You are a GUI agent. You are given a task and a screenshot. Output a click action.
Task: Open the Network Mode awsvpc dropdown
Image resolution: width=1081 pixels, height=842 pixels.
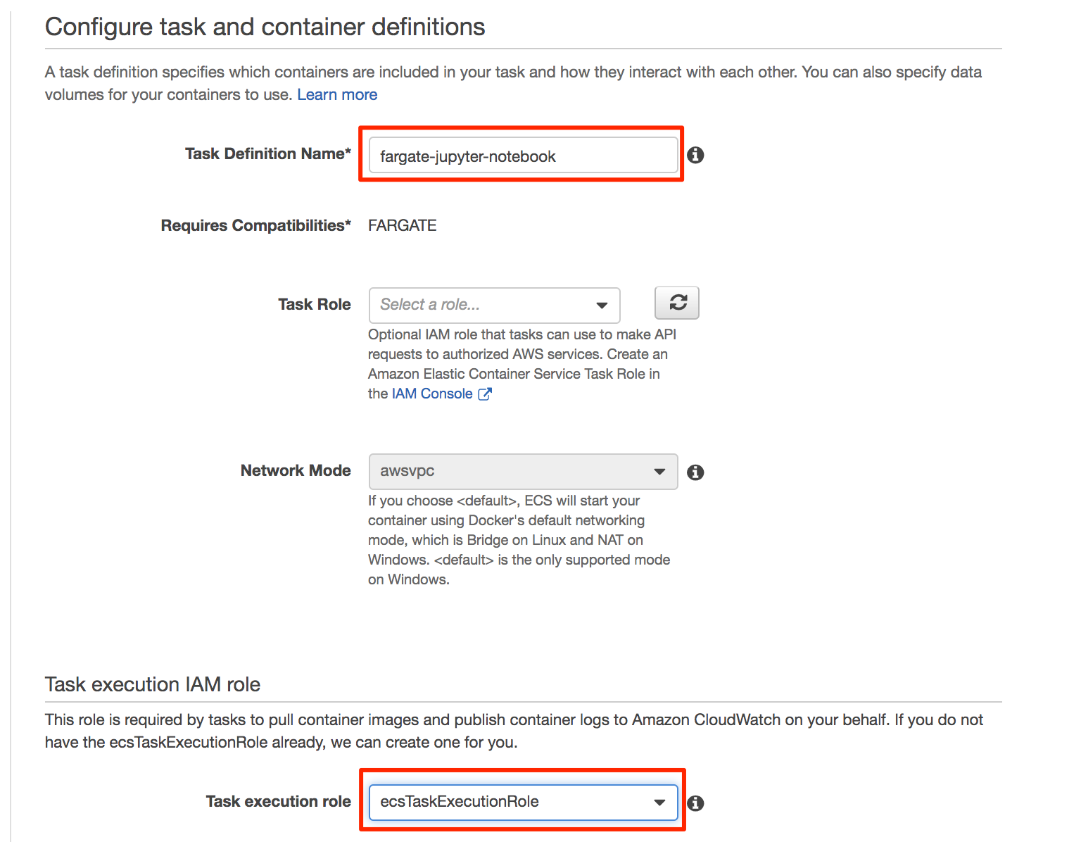523,471
